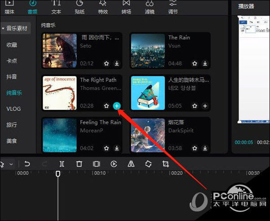Download the Seto rain song
The image size is (270, 221).
[x=117, y=64]
